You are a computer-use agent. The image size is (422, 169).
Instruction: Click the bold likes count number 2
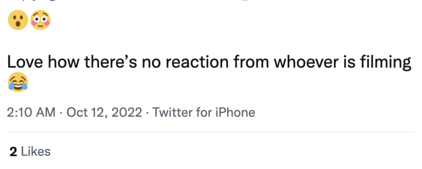(13, 152)
